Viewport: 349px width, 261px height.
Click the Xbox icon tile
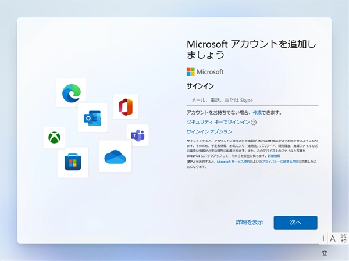pyautogui.click(x=54, y=137)
